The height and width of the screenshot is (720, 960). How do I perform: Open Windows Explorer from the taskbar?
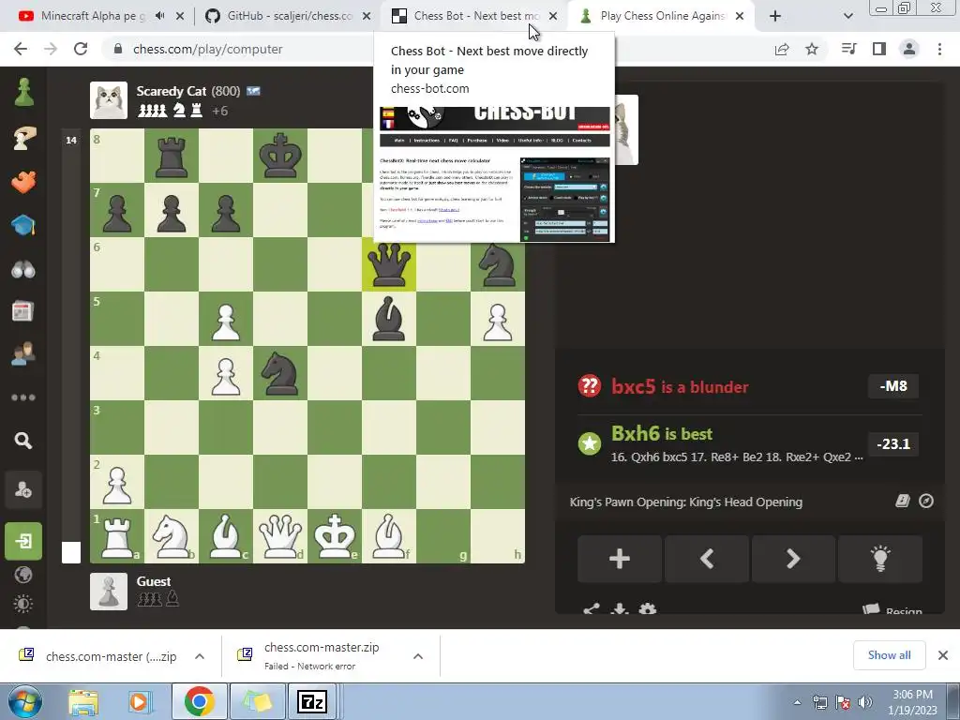83,701
